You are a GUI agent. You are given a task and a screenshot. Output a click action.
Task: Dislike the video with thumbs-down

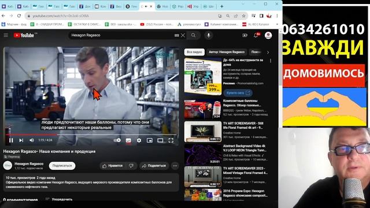[131, 166]
